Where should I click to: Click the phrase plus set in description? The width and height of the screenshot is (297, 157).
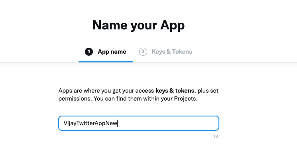tap(208, 91)
